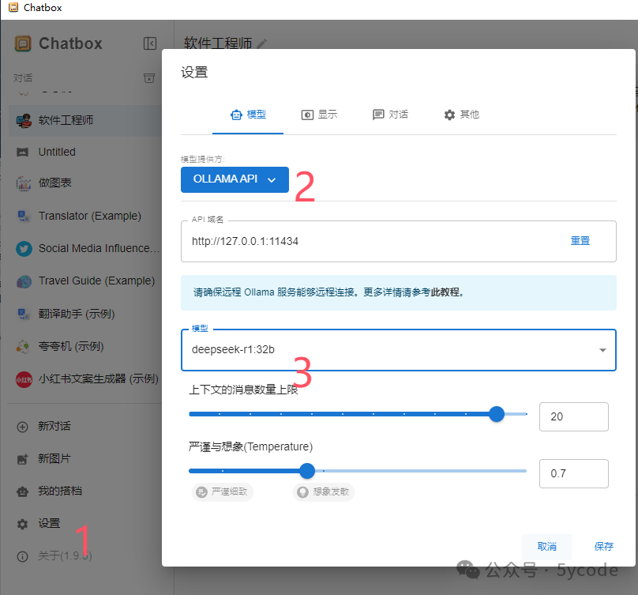Switch to the 模型 tab

click(248, 115)
